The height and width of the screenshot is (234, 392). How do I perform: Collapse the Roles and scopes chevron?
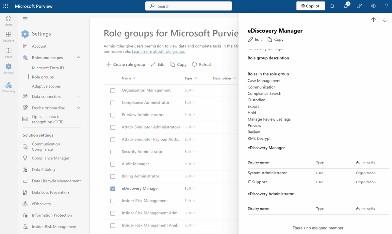[x=78, y=58]
